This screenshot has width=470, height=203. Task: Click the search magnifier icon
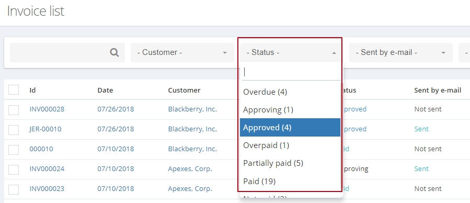point(114,53)
